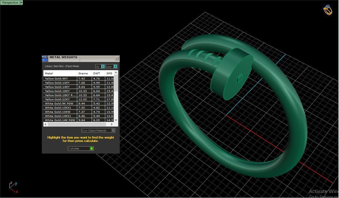This screenshot has height=198, width=339.
Task: Select the Yellow Gold:10KY row
Action: (79, 83)
